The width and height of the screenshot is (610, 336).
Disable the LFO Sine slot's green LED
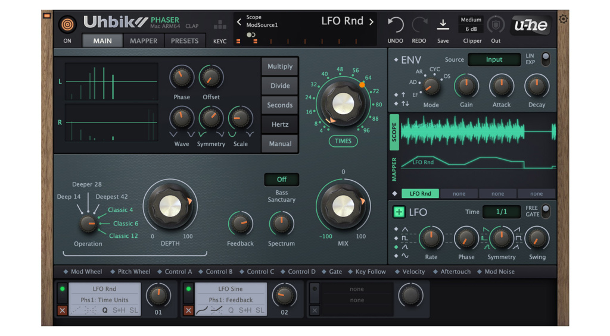(x=188, y=289)
